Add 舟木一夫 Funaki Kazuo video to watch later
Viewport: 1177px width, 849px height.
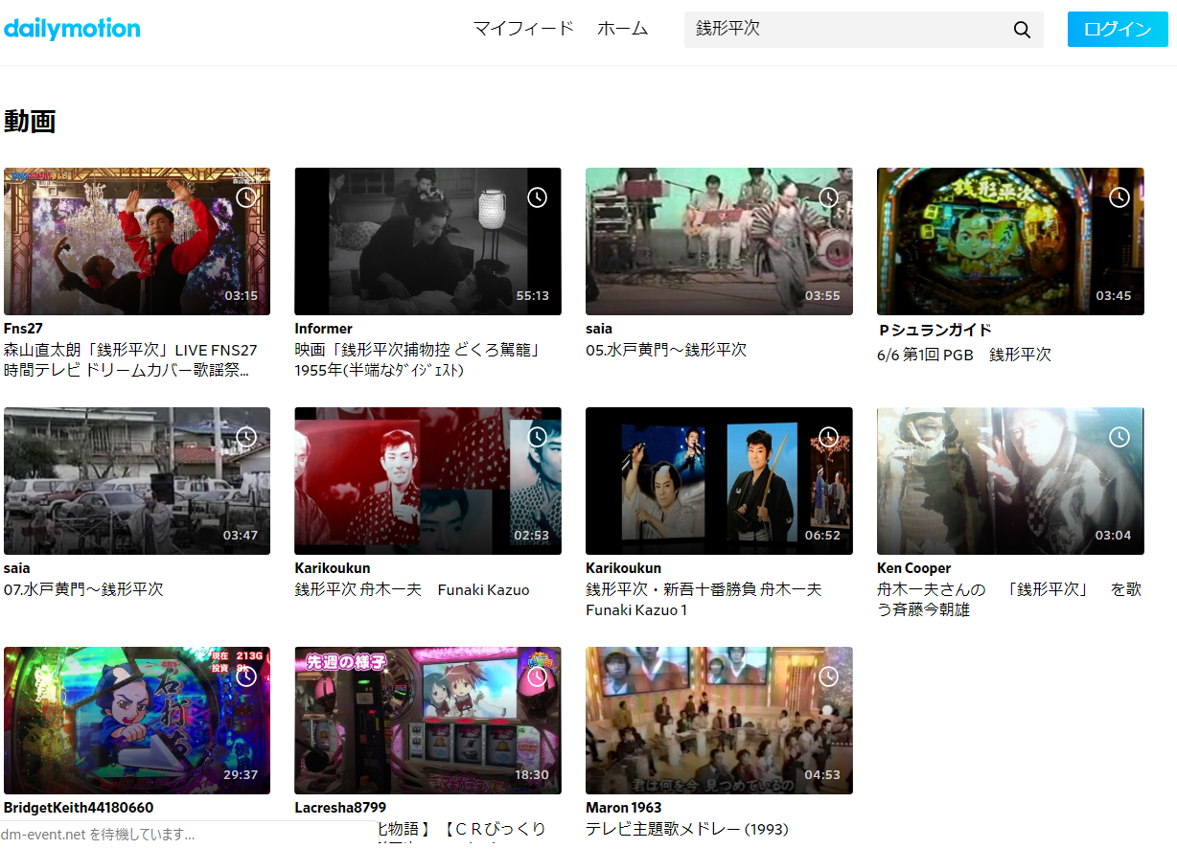click(x=537, y=436)
